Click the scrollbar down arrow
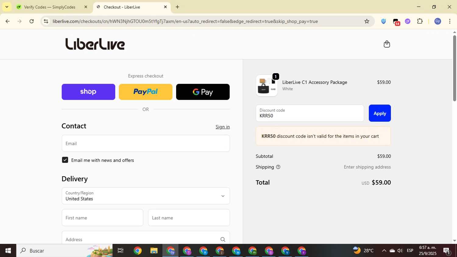457x257 pixels. [454, 241]
